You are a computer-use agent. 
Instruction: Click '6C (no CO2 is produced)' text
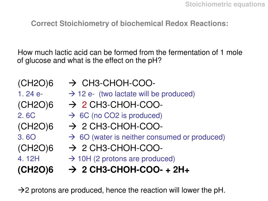[121, 116]
